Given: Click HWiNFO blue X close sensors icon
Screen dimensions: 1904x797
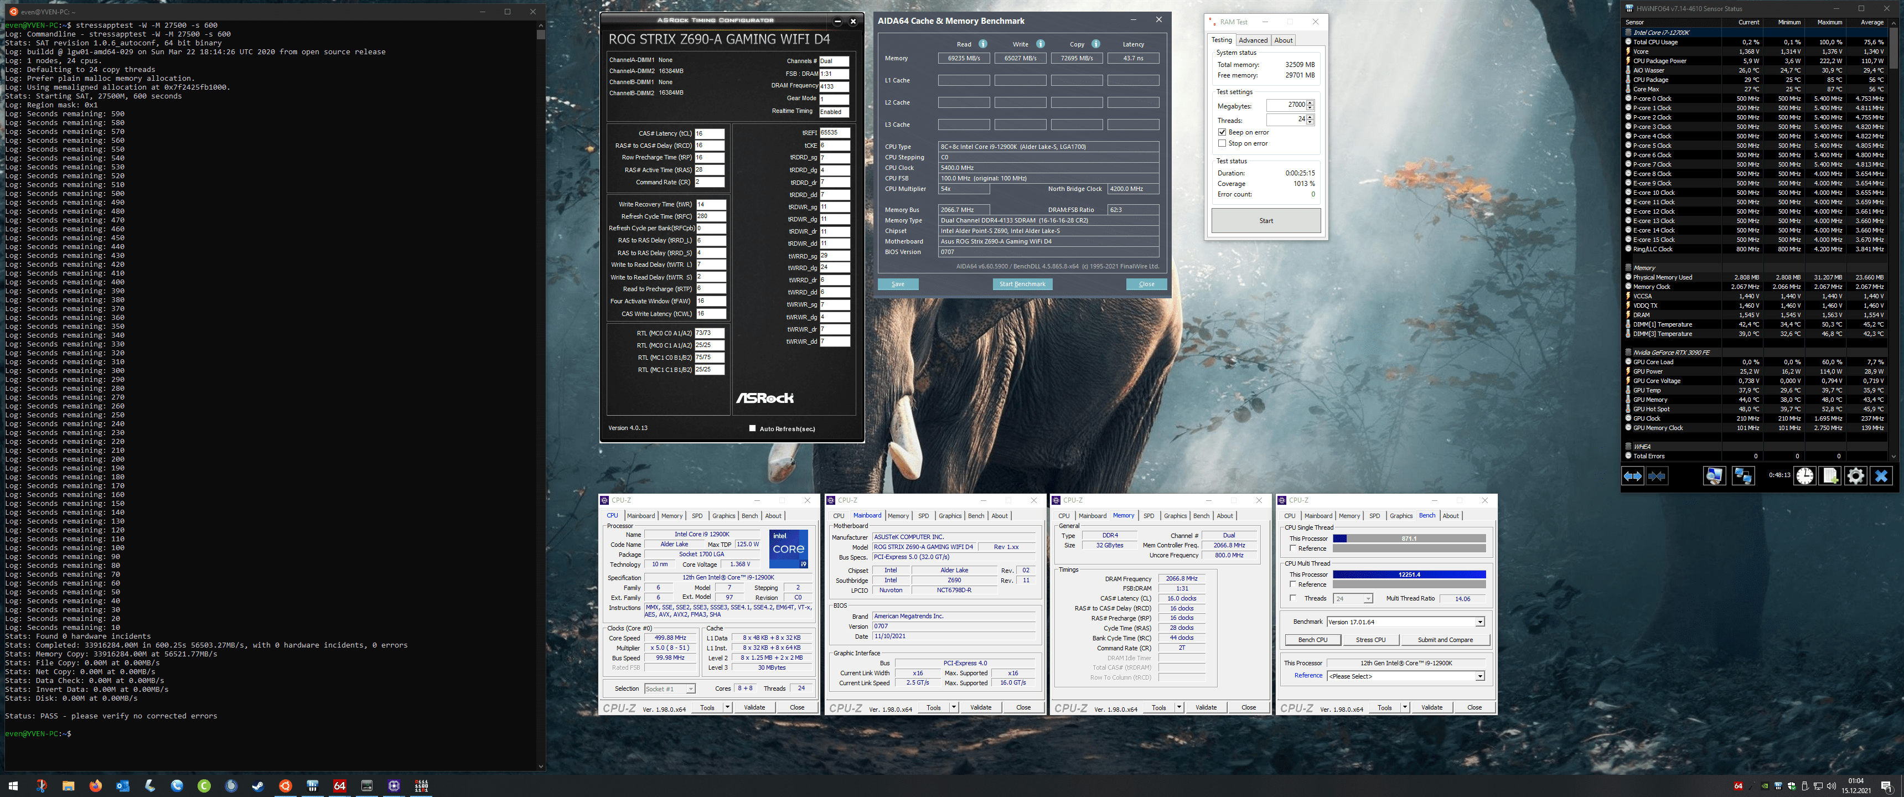Looking at the screenshot, I should coord(1881,475).
